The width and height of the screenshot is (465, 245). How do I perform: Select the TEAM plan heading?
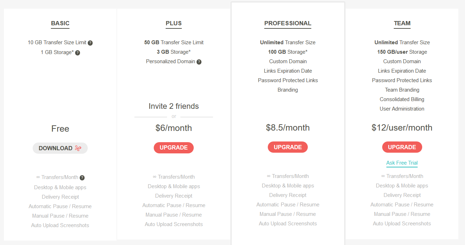coord(402,24)
